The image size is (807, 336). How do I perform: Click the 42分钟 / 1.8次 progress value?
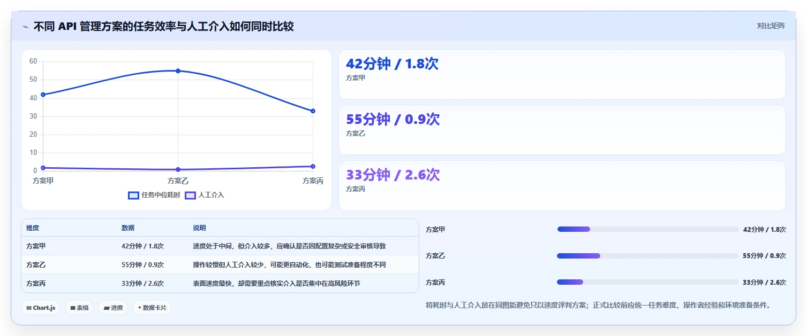(765, 230)
